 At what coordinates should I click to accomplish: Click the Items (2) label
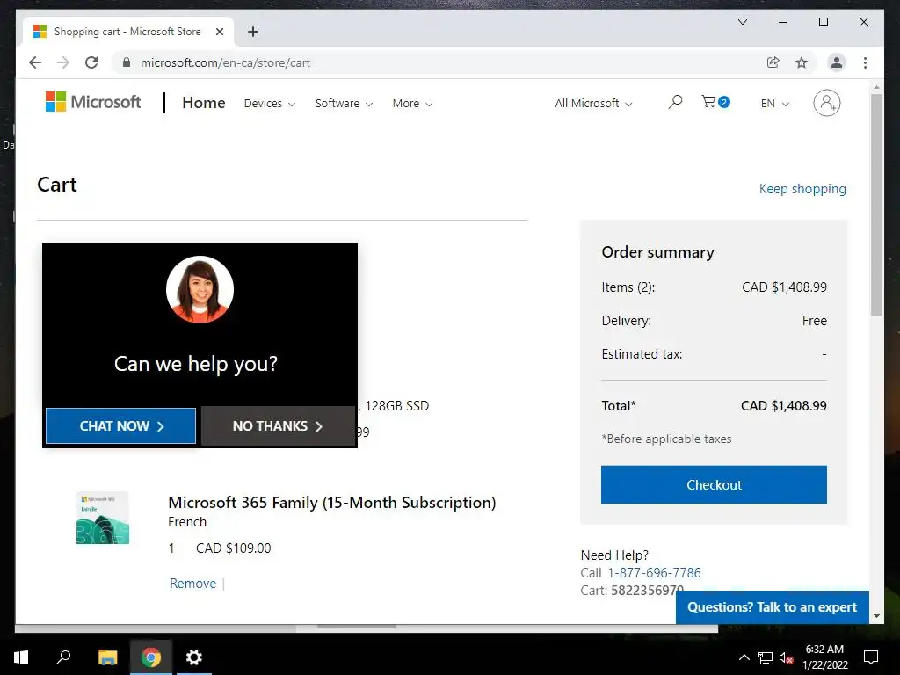tap(628, 287)
